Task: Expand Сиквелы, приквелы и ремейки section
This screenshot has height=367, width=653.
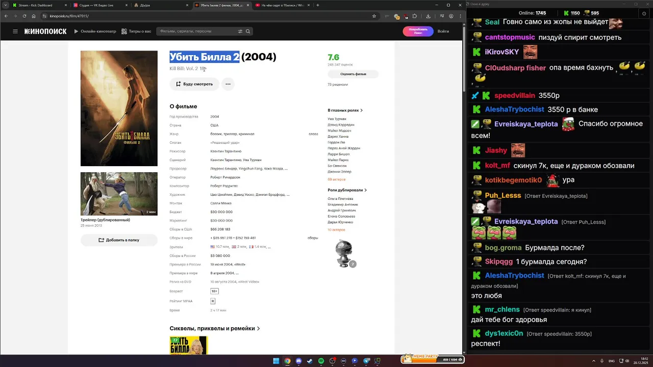Action: [215, 328]
